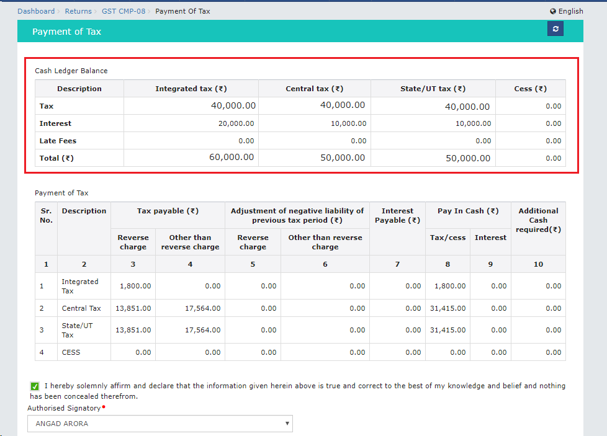Click the globe icon beside English
The height and width of the screenshot is (436, 607).
click(553, 11)
